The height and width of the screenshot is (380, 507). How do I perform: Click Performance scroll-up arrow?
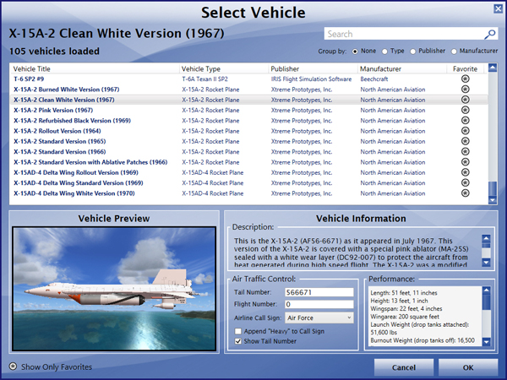tap(486, 290)
